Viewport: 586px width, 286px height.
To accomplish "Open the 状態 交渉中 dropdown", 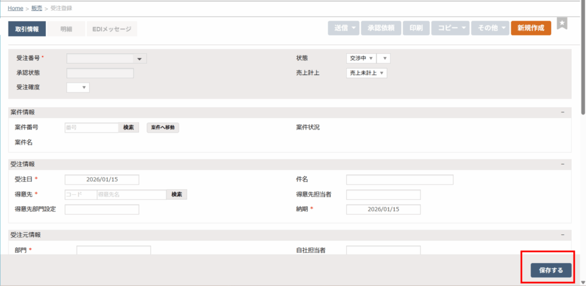I will pos(361,58).
